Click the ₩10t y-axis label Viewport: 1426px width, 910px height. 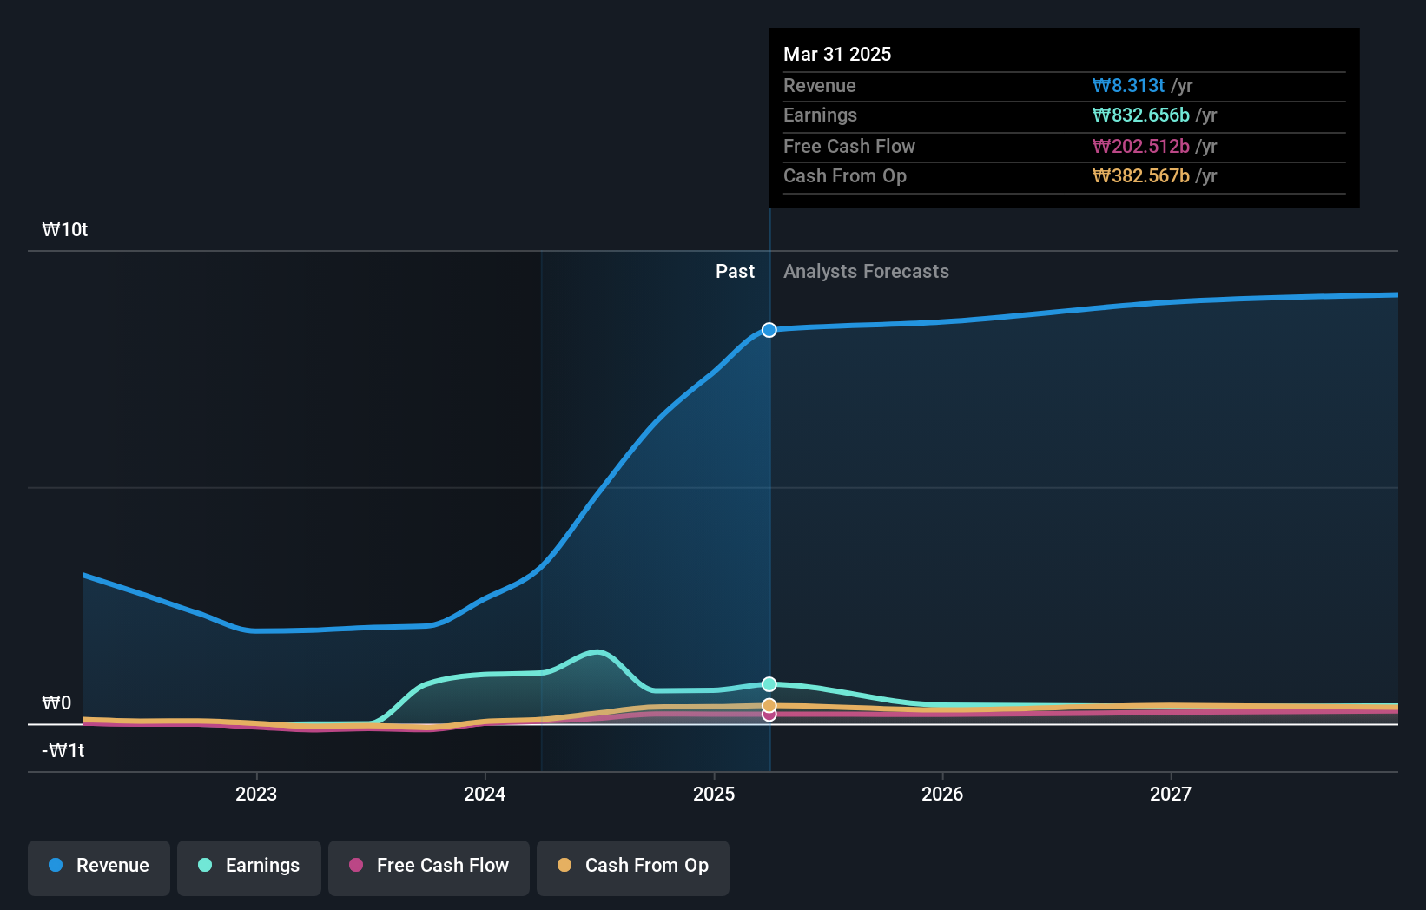coord(65,229)
